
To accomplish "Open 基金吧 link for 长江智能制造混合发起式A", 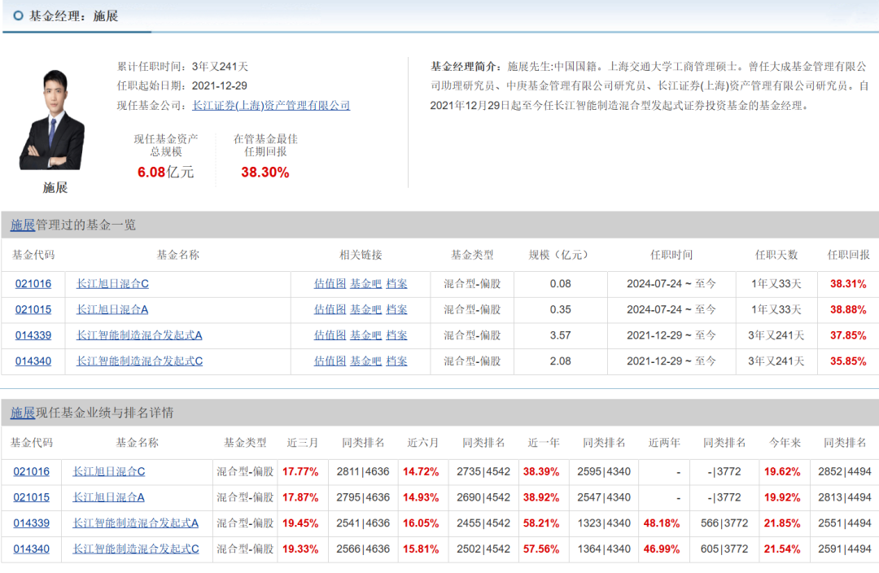I will [365, 335].
